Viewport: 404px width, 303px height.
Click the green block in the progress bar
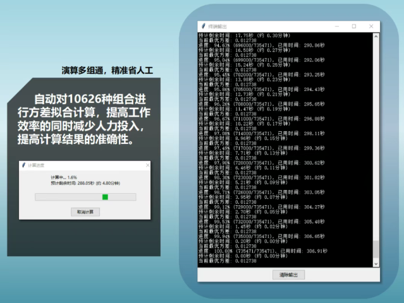tap(105, 197)
